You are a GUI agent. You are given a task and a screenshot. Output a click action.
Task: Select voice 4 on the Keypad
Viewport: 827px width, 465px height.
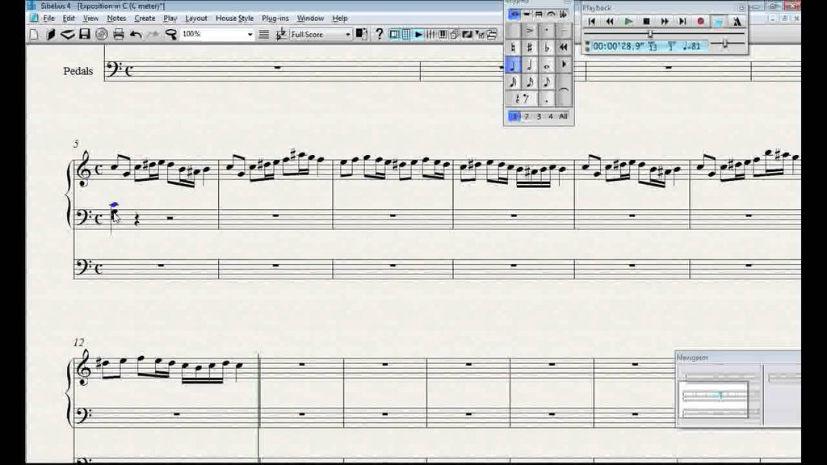(x=550, y=116)
